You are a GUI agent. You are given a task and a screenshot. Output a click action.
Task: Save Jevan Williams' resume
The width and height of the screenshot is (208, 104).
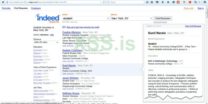68,89
